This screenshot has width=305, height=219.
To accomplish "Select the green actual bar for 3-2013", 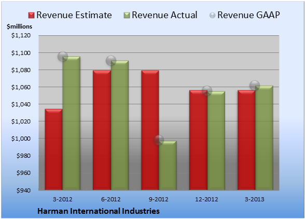I will pyautogui.click(x=264, y=138).
